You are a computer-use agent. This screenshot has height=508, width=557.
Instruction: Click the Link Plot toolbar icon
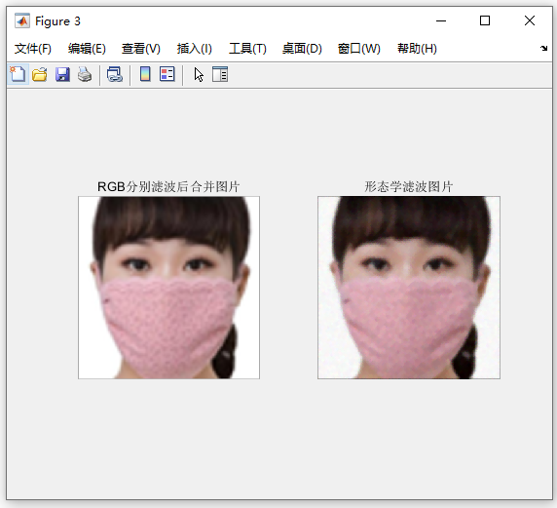tap(115, 75)
